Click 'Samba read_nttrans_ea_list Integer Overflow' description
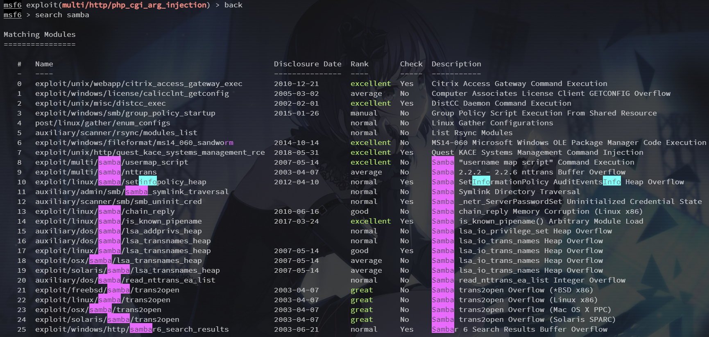Image resolution: width=709 pixels, height=337 pixels. pyautogui.click(x=528, y=280)
